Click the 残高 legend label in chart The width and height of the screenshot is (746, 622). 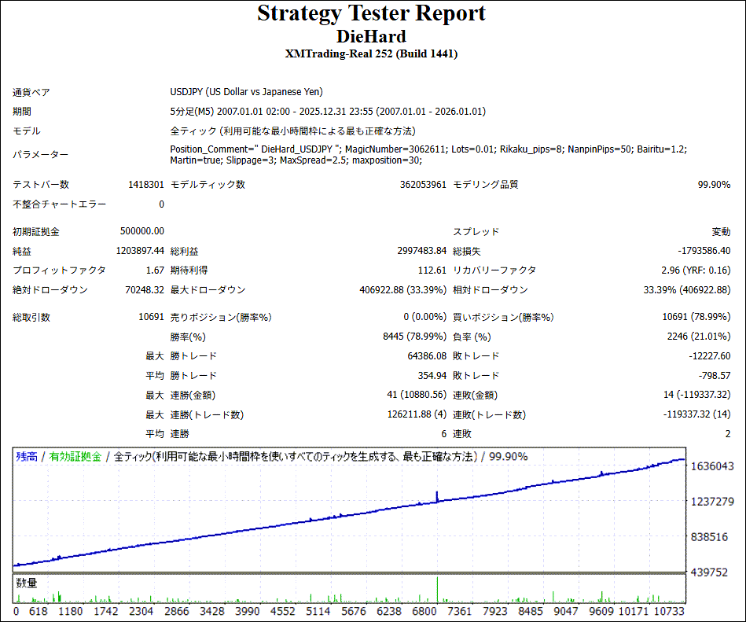27,457
